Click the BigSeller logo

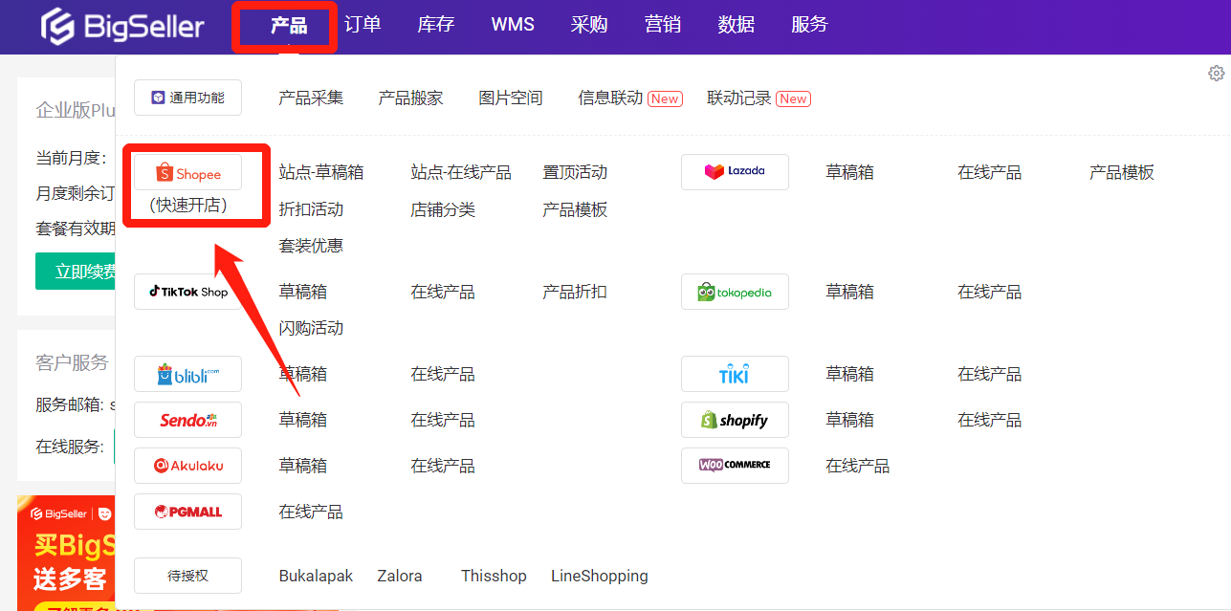[x=122, y=26]
